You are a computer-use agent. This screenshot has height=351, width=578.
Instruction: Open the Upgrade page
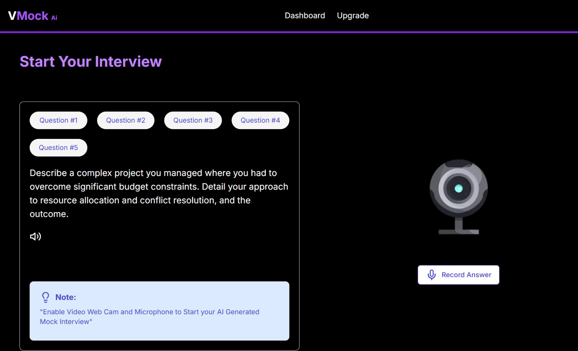click(x=353, y=16)
